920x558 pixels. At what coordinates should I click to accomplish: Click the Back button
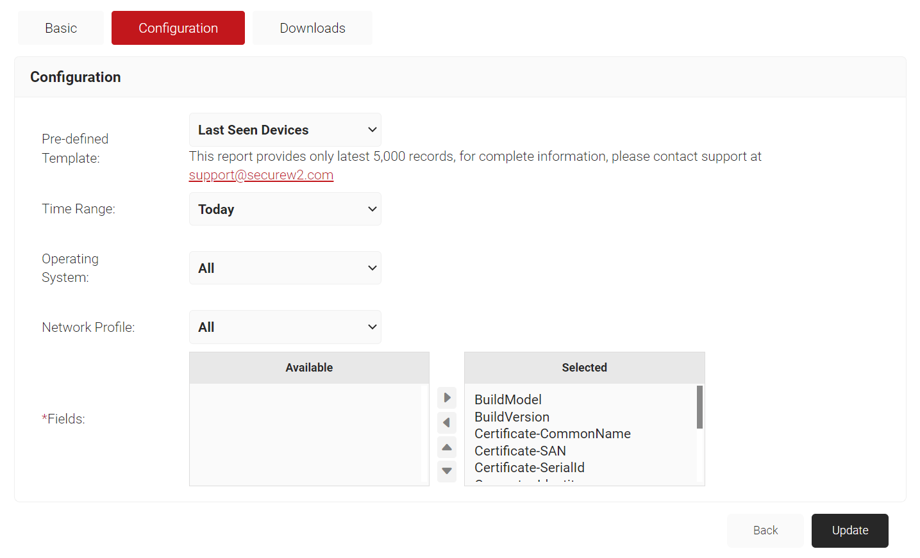pyautogui.click(x=765, y=530)
